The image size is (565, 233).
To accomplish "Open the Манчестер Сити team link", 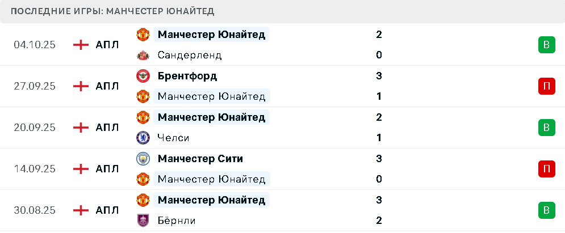I will 200,159.
